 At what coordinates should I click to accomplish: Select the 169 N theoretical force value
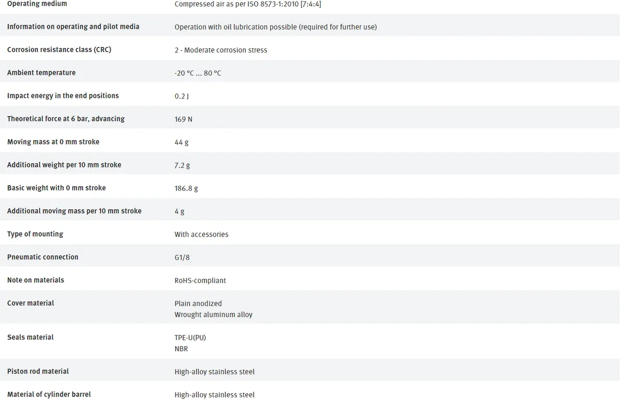point(184,119)
